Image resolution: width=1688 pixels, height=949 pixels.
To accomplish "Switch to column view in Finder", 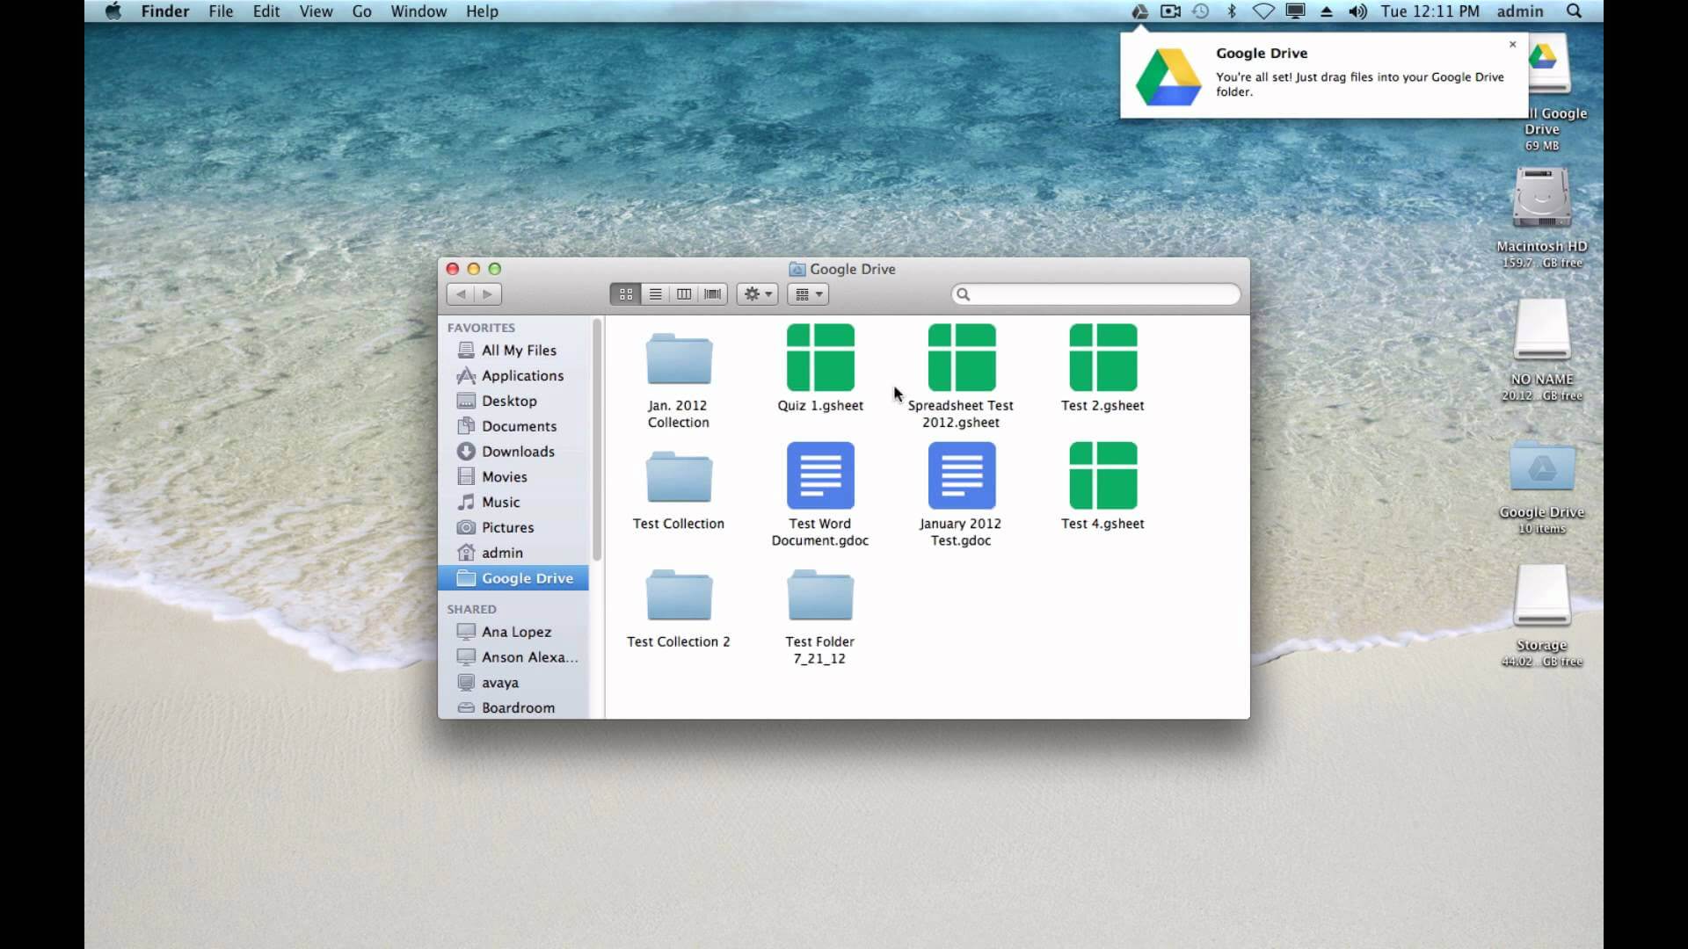I will (x=684, y=293).
